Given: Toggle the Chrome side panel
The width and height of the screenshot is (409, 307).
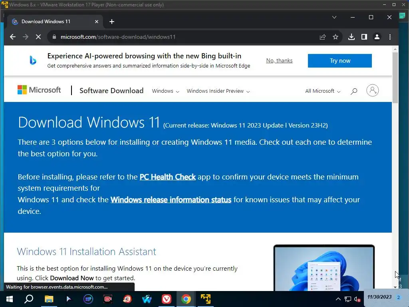Looking at the screenshot, I should (x=364, y=37).
